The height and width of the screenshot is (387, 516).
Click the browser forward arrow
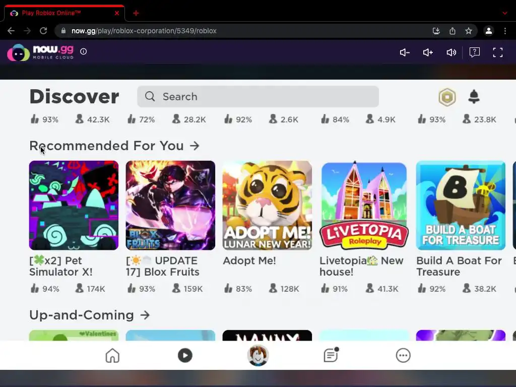[27, 31]
